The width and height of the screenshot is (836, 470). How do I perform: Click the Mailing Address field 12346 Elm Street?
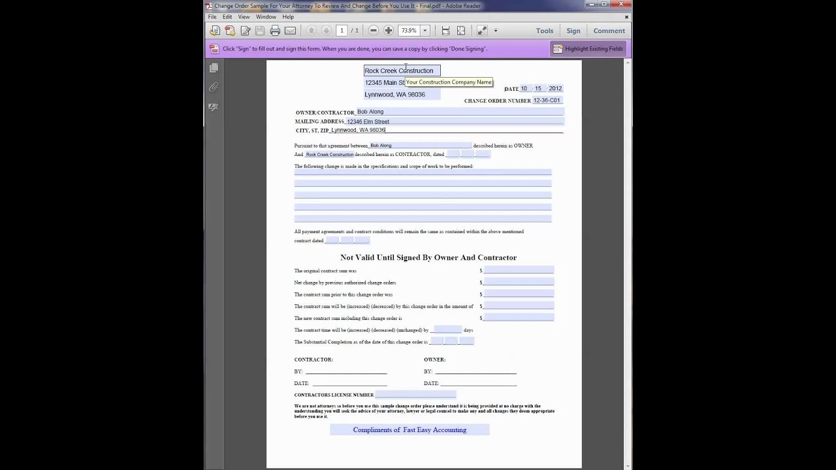tap(455, 121)
